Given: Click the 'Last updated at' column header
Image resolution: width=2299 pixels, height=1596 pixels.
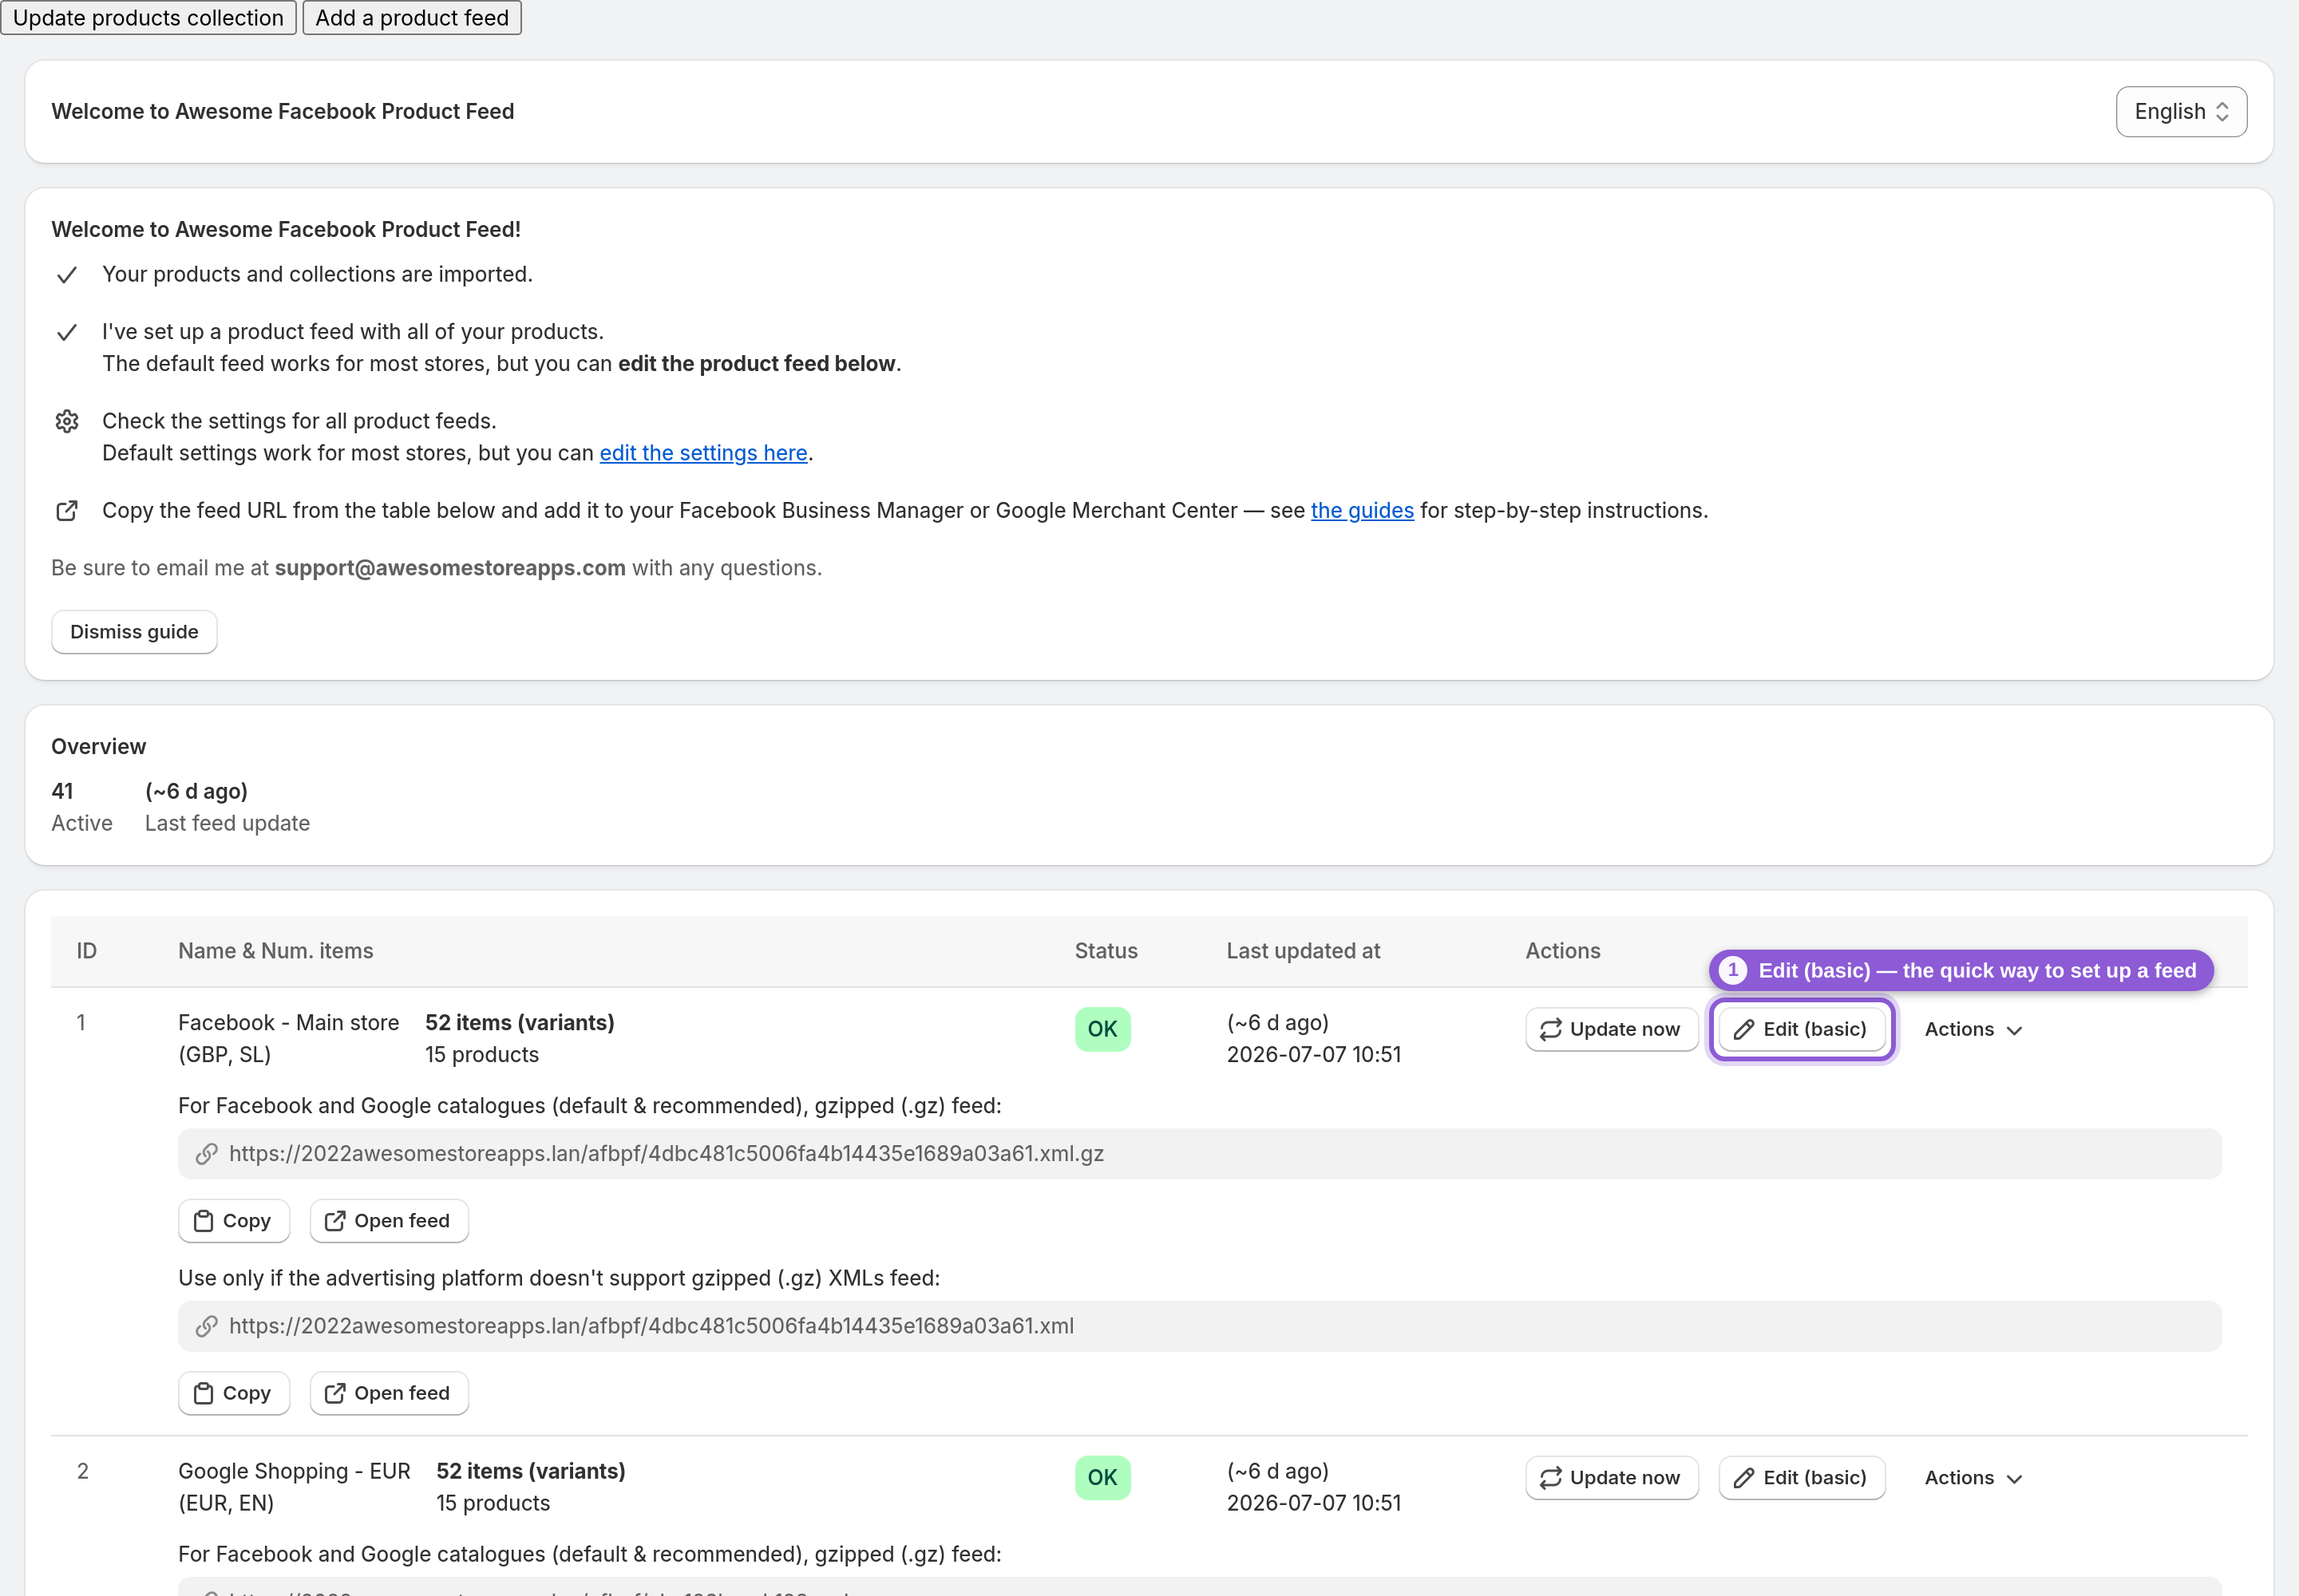Looking at the screenshot, I should click(1303, 951).
